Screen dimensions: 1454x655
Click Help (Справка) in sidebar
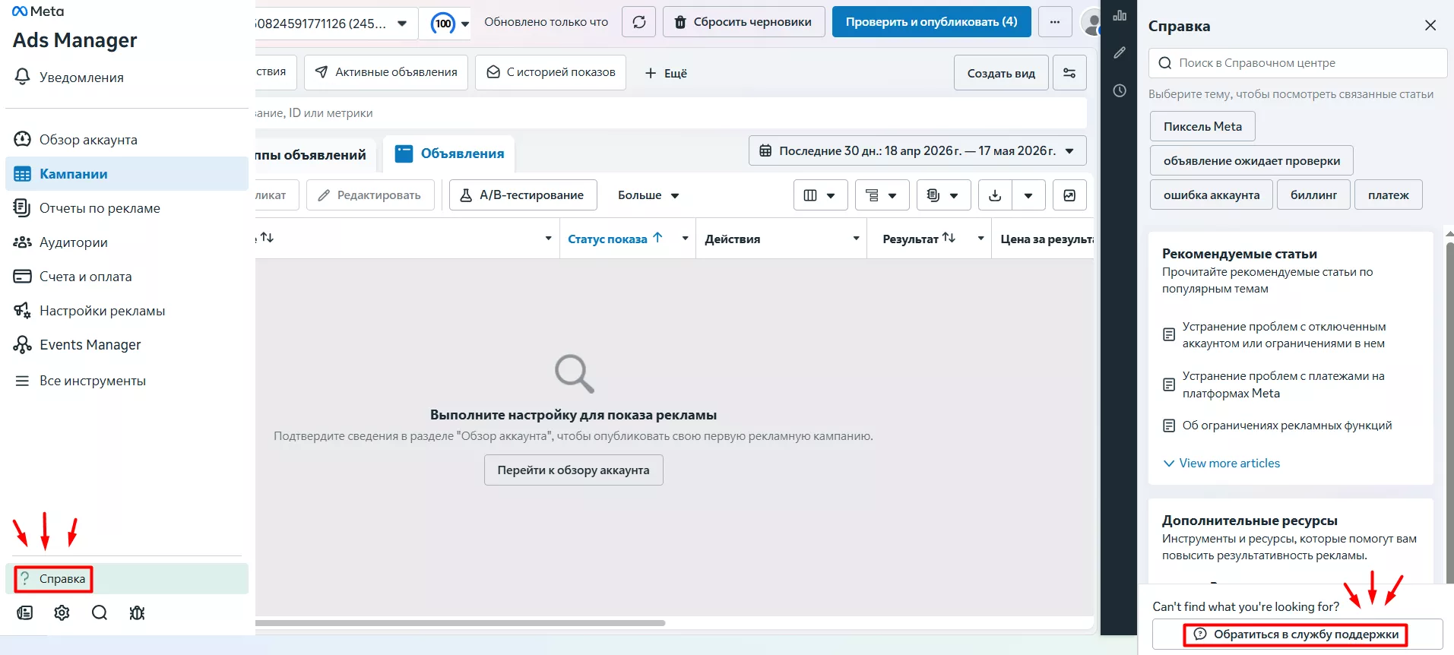coord(127,579)
